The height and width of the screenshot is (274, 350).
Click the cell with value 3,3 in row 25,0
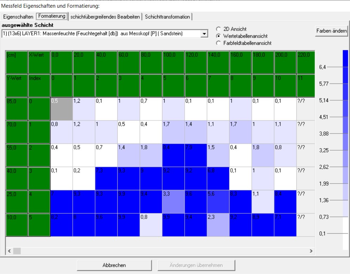tap(173, 202)
